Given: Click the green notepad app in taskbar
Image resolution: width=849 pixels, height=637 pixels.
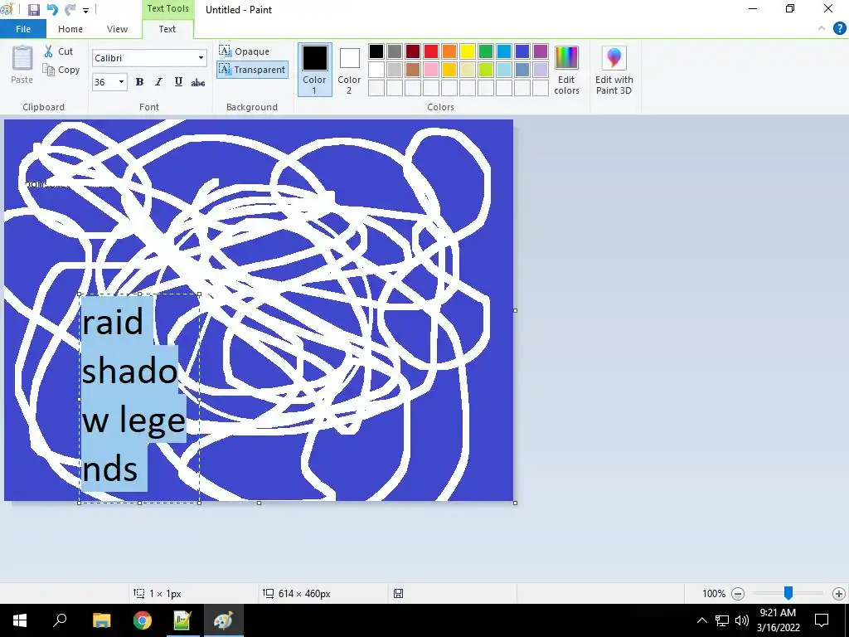Looking at the screenshot, I should pyautogui.click(x=182, y=620).
